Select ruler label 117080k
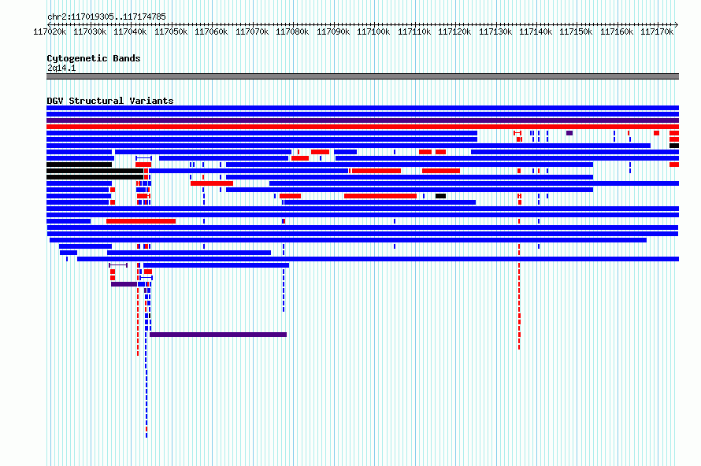This screenshot has width=701, height=466. point(292,31)
